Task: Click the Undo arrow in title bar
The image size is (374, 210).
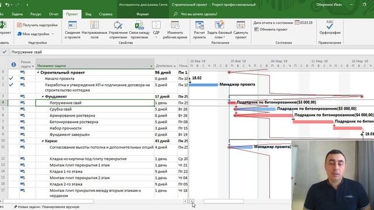Action: pyautogui.click(x=8, y=5)
